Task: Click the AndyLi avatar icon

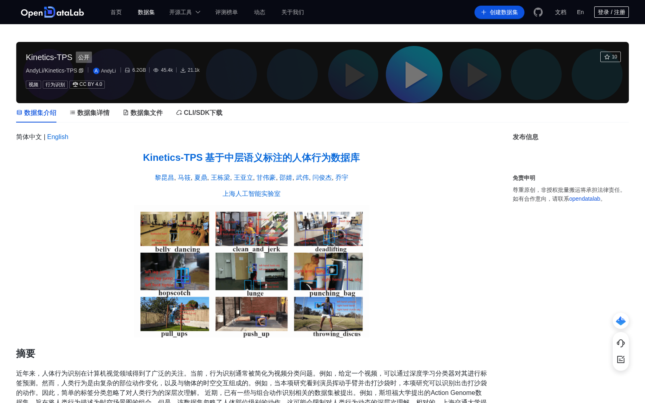Action: pyautogui.click(x=96, y=71)
